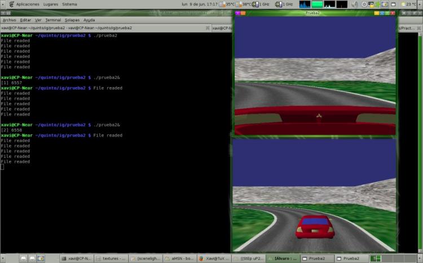Open the Sistema panel menu
The width and height of the screenshot is (423, 263).
pos(69,4)
